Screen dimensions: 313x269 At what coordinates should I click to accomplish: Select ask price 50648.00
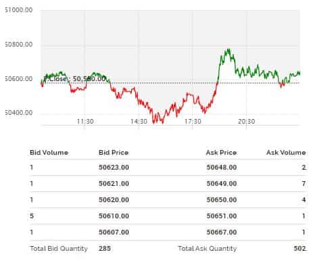(x=222, y=168)
